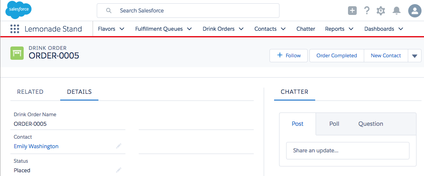This screenshot has width=424, height=176.
Task: Expand the Fulfillment Queues dropdown arrow
Action: 189,29
